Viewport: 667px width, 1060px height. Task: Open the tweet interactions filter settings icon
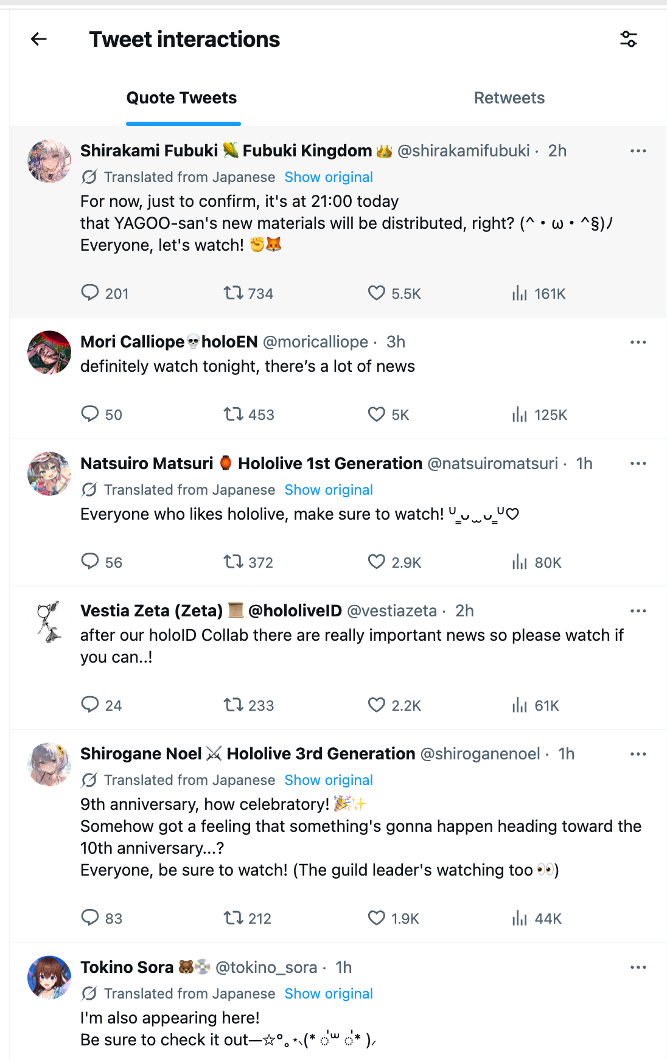pos(629,40)
